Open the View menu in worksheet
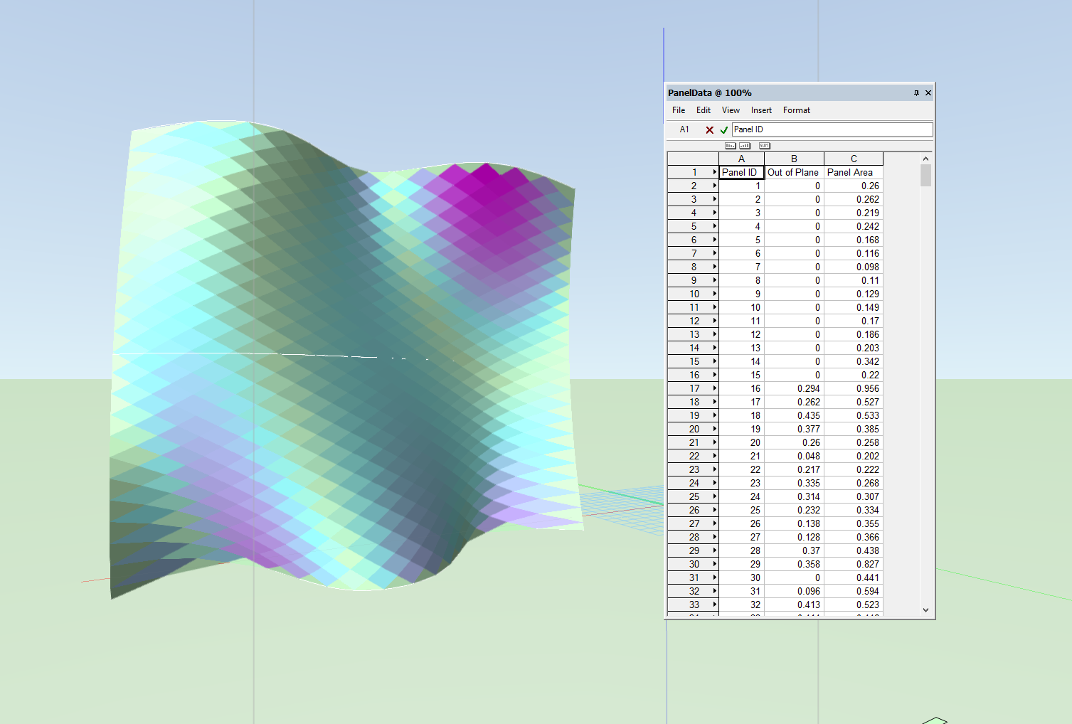The height and width of the screenshot is (724, 1072). [x=731, y=110]
